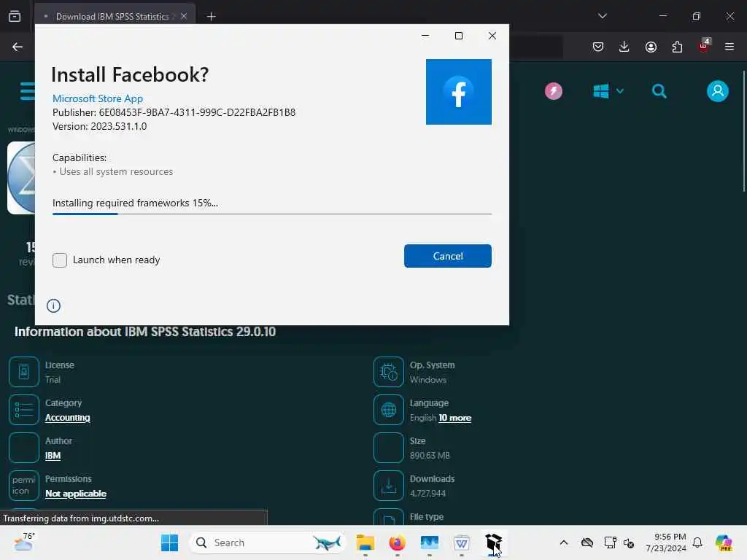Click the 890.63 MB size value
The width and height of the screenshot is (747, 560).
click(x=430, y=456)
